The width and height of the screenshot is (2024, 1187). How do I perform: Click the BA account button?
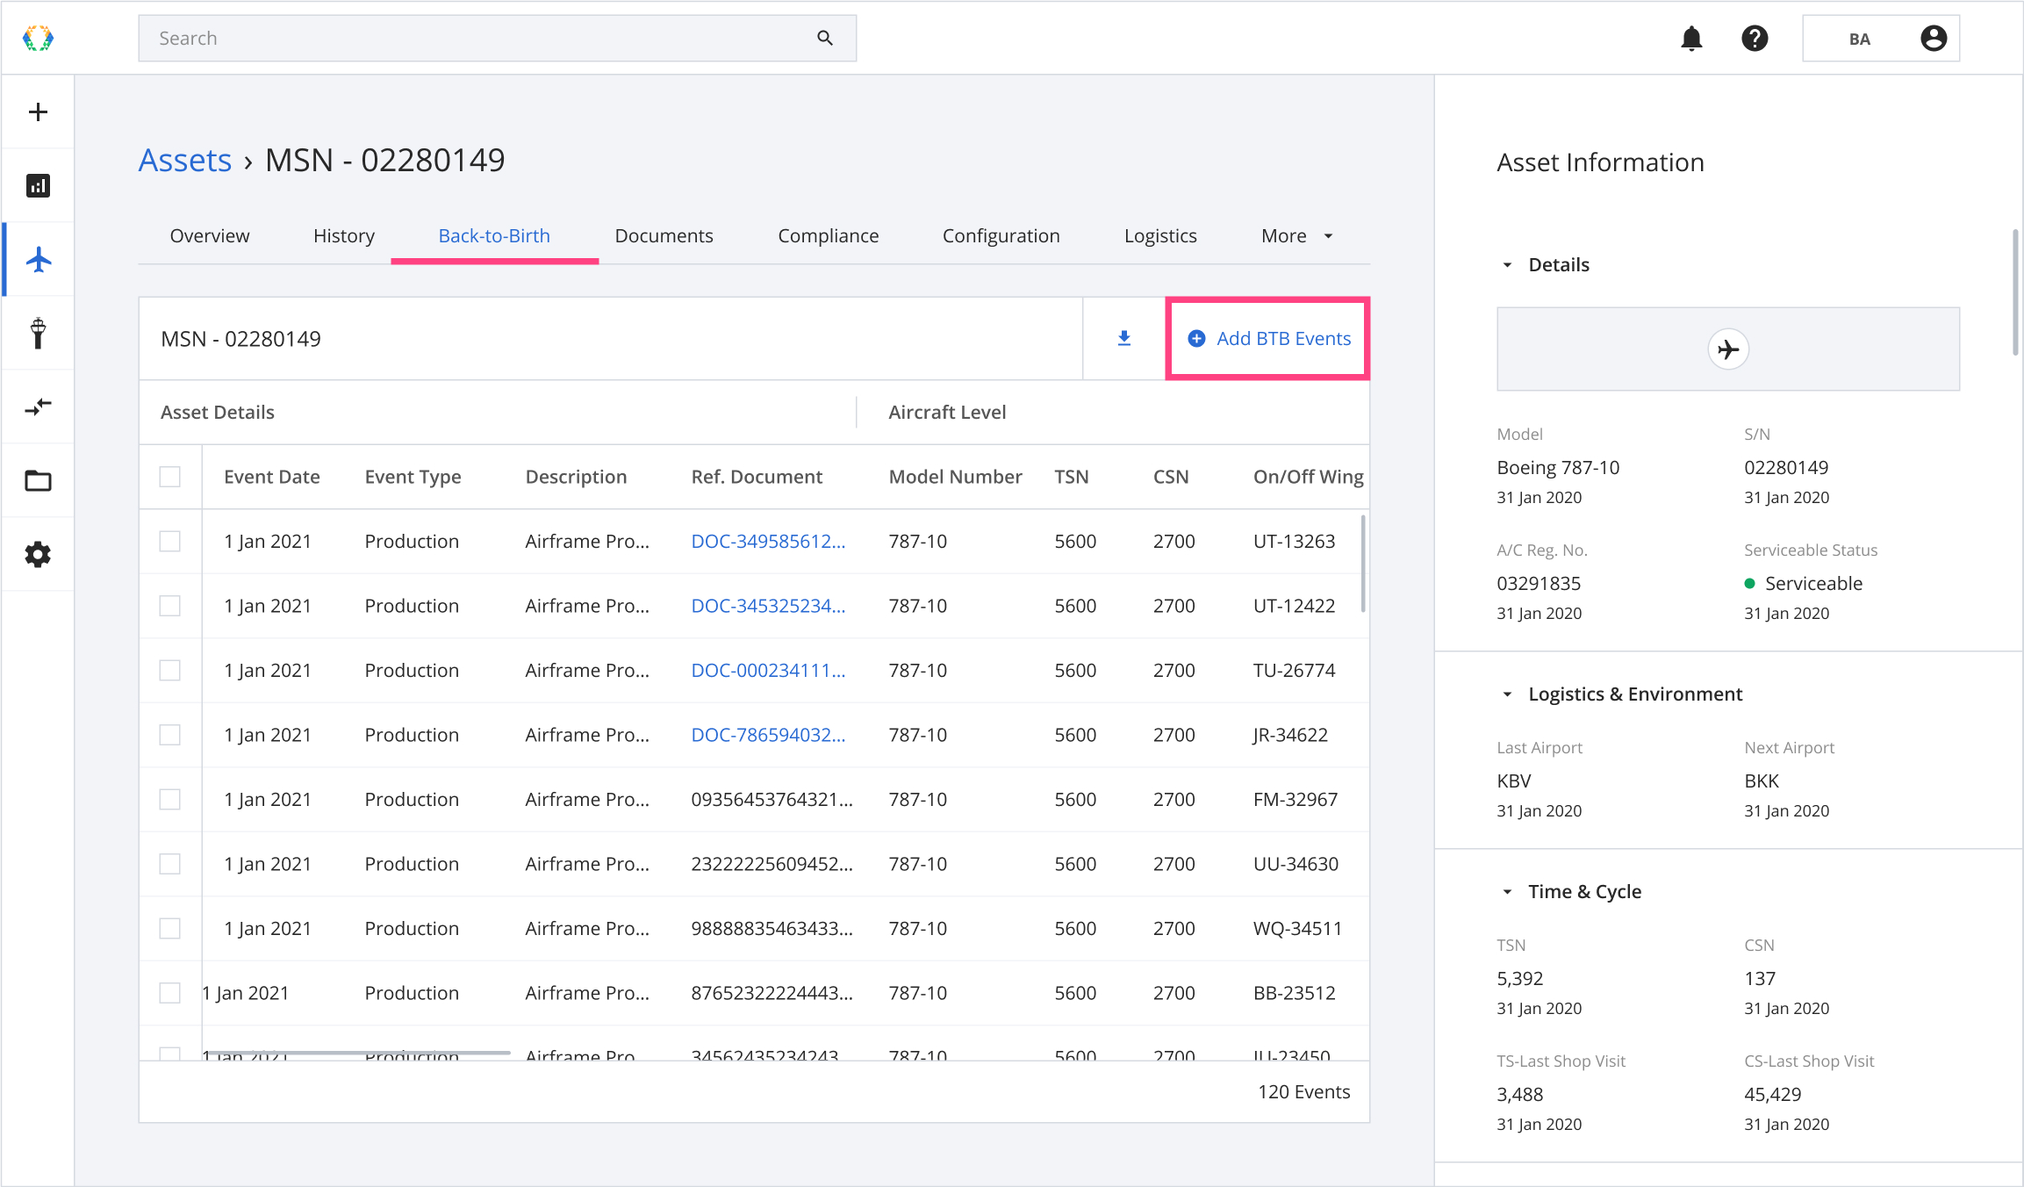pos(1881,38)
